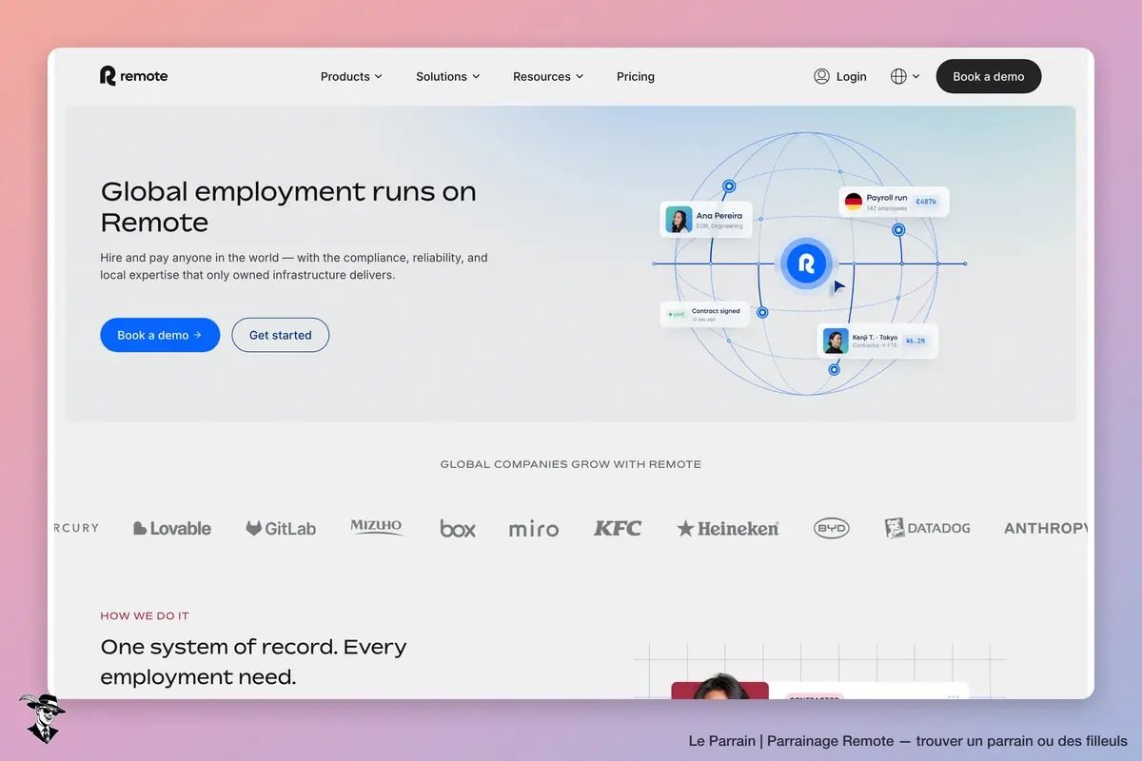Click the KFC company logo
Screen dimensions: 1142x761
pyautogui.click(x=618, y=528)
